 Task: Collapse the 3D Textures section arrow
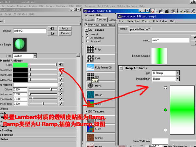pos(87,111)
